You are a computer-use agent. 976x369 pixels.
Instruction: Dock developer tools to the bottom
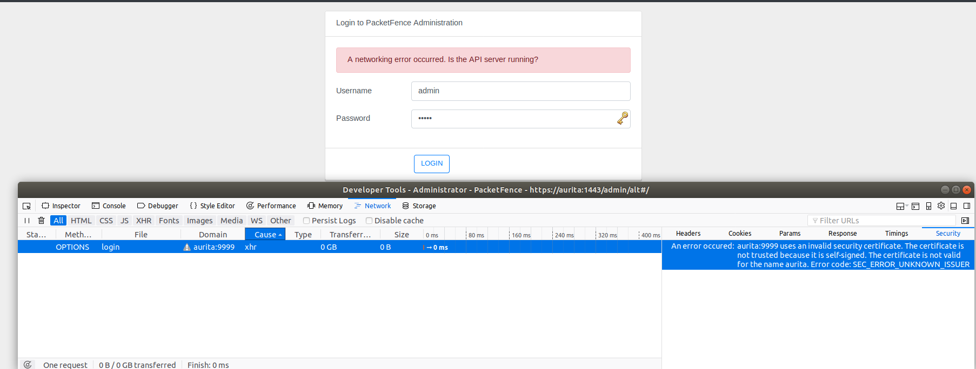click(x=954, y=206)
